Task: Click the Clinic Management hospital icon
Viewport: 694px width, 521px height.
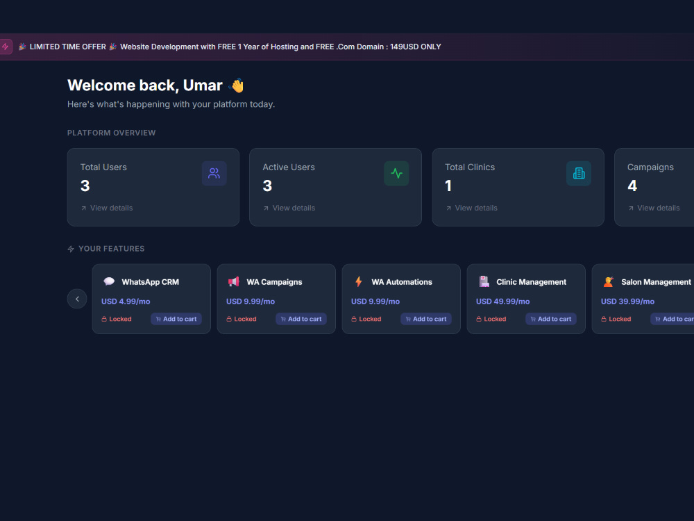Action: [x=484, y=281]
